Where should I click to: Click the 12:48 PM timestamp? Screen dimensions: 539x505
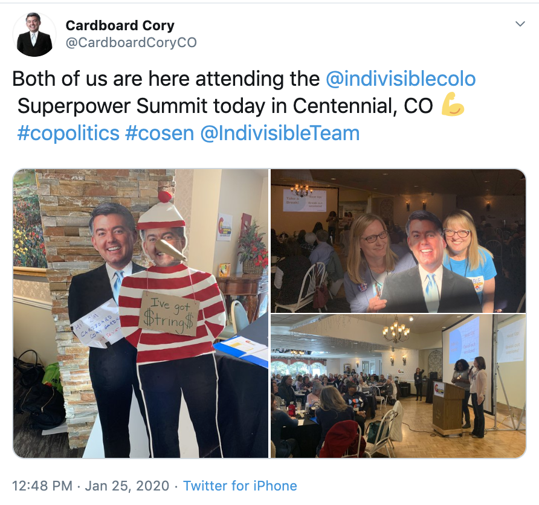click(x=42, y=486)
